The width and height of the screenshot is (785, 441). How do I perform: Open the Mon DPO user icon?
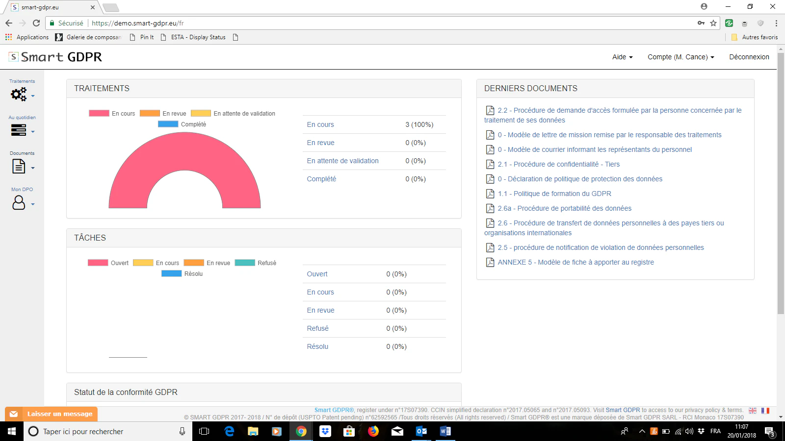(19, 202)
